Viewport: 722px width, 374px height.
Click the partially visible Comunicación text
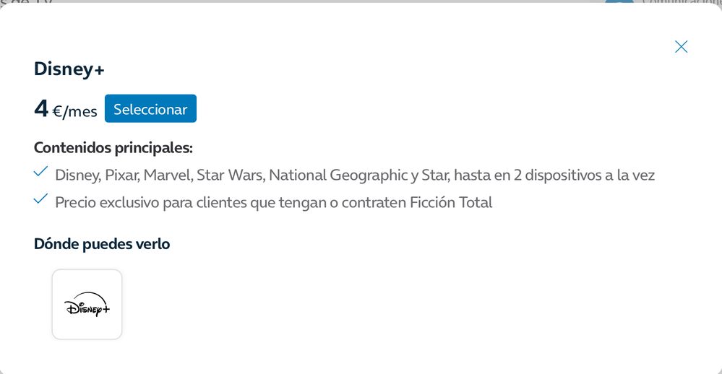pos(679,2)
